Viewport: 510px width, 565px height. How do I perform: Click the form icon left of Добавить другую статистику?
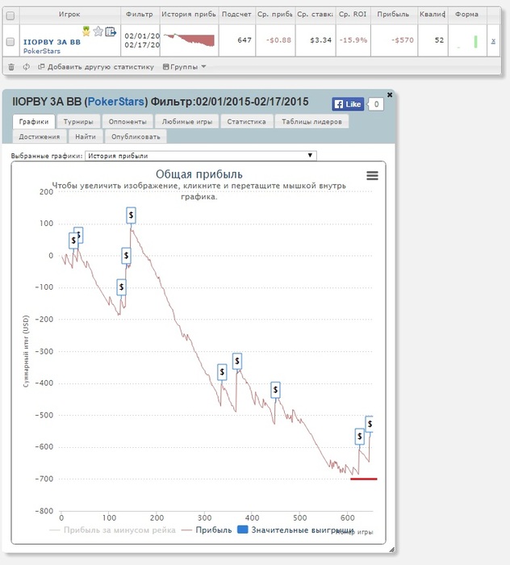(41, 67)
